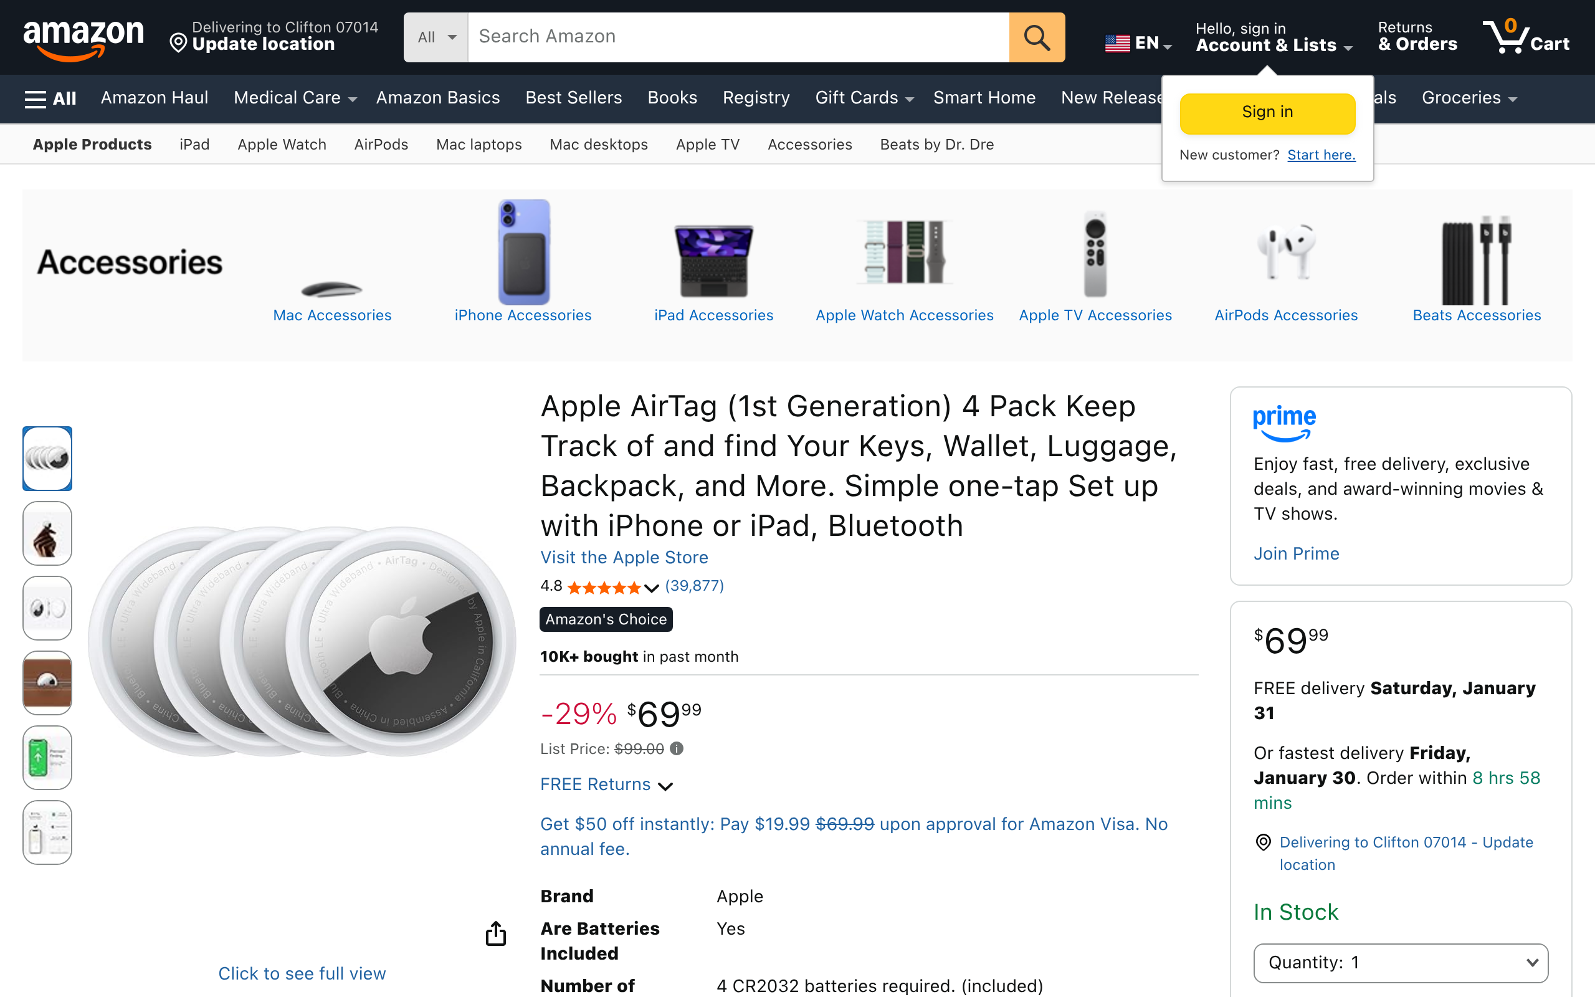Click the List Price info icon

[677, 748]
